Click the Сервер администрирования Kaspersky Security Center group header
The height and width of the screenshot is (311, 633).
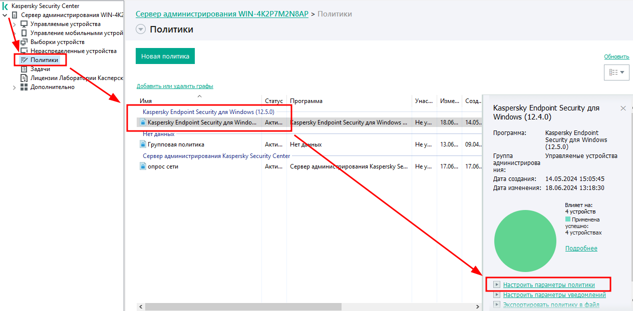(x=216, y=156)
